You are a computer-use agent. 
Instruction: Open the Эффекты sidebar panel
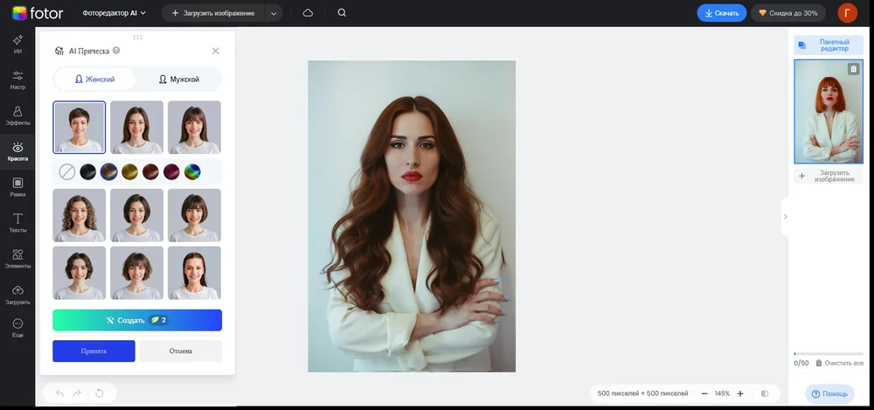(x=17, y=115)
